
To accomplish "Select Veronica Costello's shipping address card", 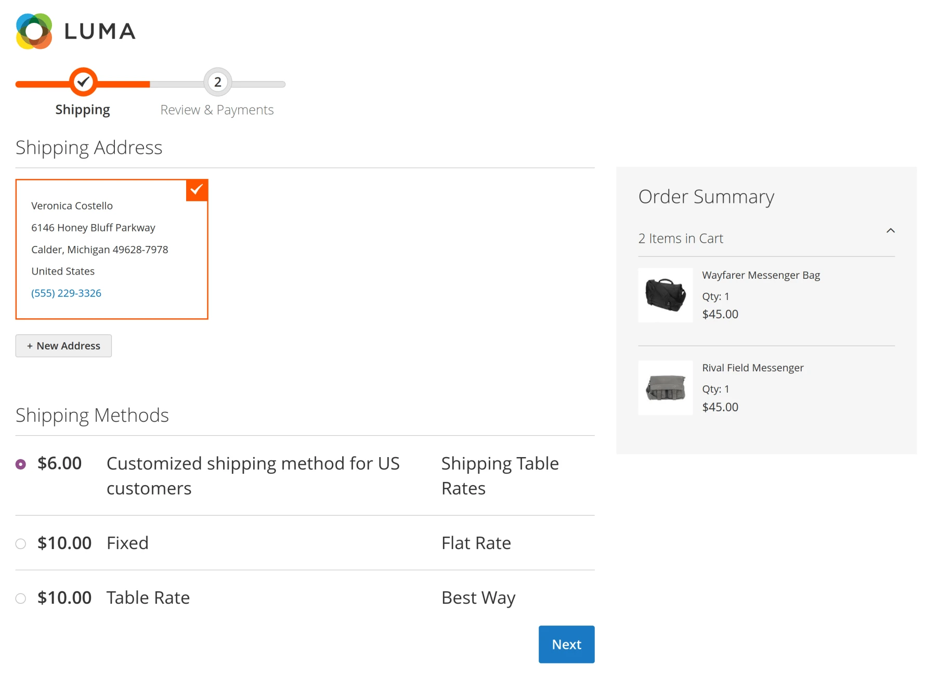I will (111, 250).
